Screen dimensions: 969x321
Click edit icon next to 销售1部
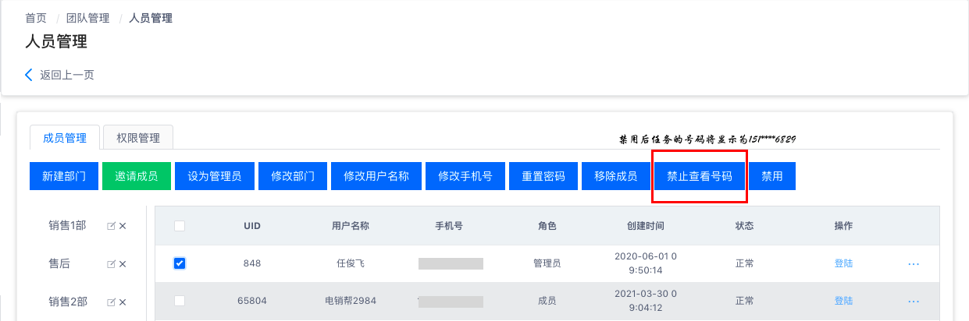click(x=112, y=226)
